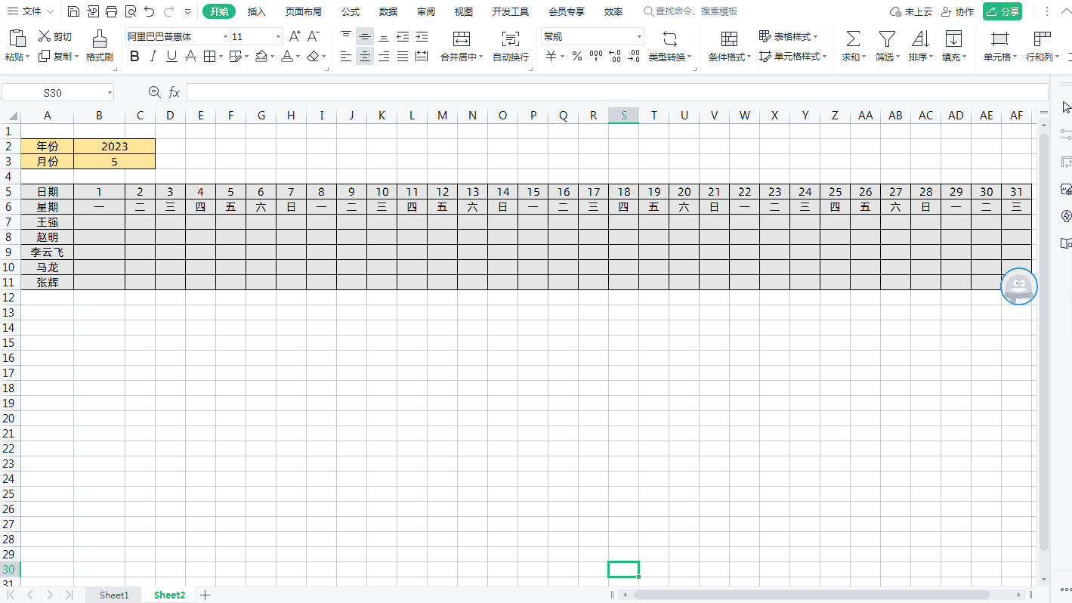The height and width of the screenshot is (603, 1072).
Task: Open Cell Style (单元格样式) dropdown
Action: coord(792,56)
